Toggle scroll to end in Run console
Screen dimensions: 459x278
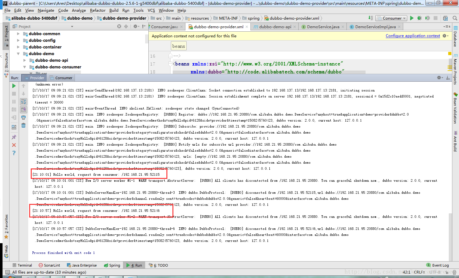click(23, 110)
